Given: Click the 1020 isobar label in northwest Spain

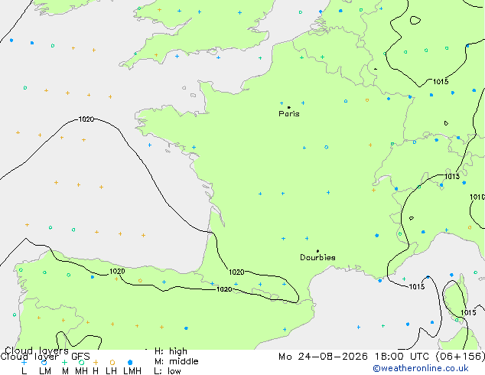Looking at the screenshot, I should click(x=117, y=272).
